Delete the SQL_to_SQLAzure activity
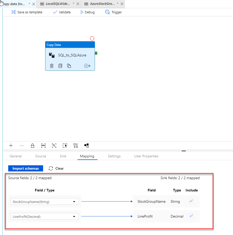The height and width of the screenshot is (235, 233). coord(52,66)
